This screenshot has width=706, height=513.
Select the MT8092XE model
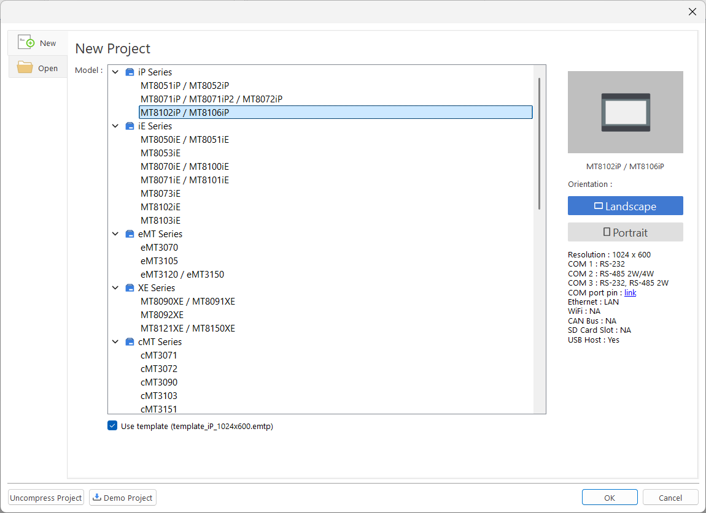(162, 314)
